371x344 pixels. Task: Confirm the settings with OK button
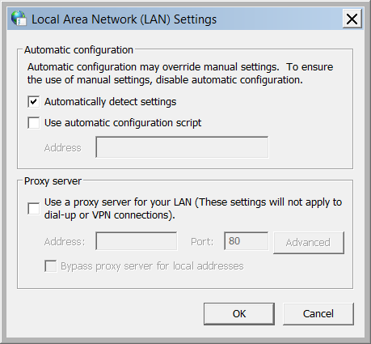click(239, 314)
